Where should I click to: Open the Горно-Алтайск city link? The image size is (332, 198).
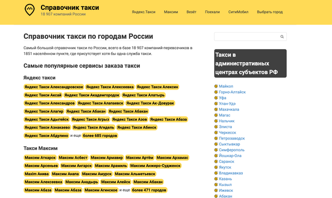click(232, 92)
